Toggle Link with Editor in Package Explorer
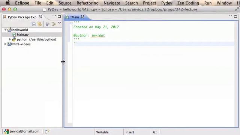This screenshot has width=240, height=135. click(x=40, y=24)
